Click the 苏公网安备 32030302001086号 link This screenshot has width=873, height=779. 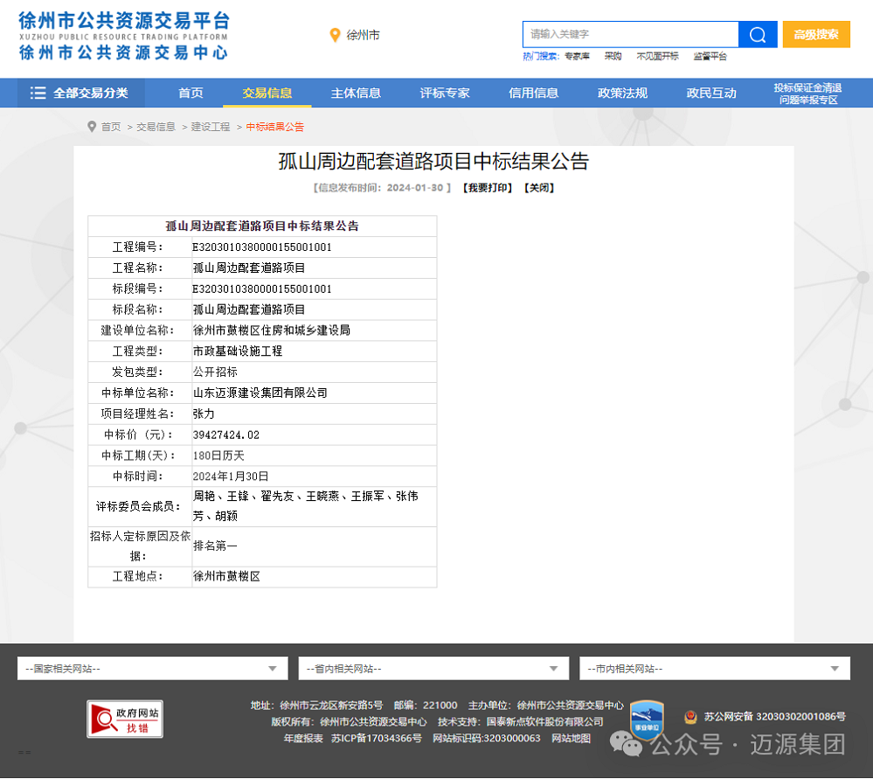click(774, 717)
